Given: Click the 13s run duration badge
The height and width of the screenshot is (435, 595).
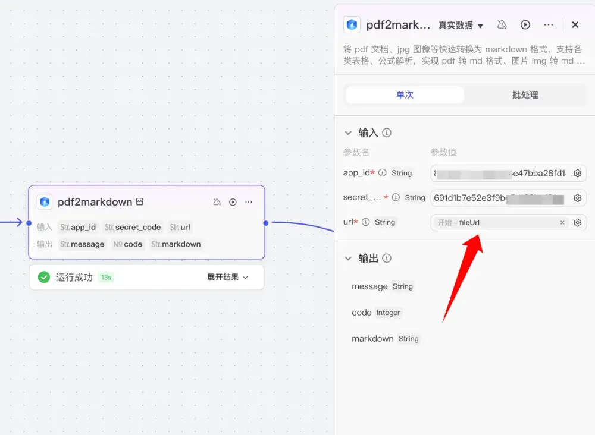Looking at the screenshot, I should pos(106,277).
